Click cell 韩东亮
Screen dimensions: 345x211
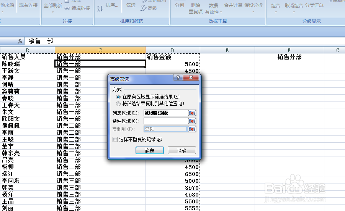tap(27, 153)
